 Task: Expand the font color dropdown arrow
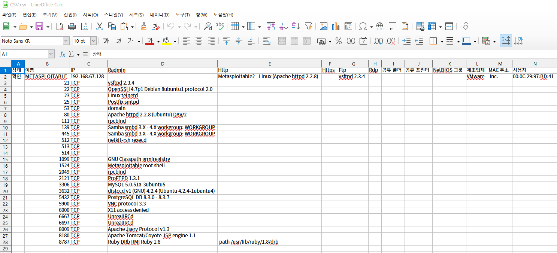158,41
